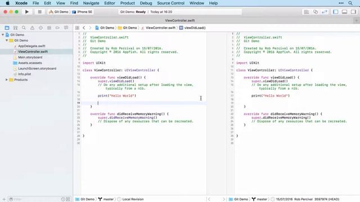Open Assets.xcassets catalog
This screenshot has height=202, width=360.
pos(30,63)
